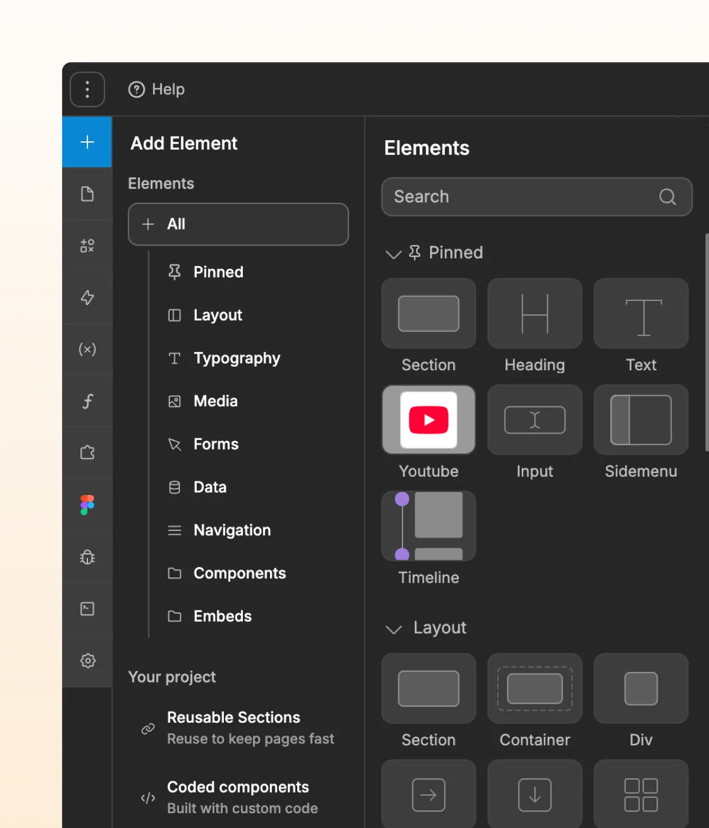Open the variables (x) sidebar icon
709x828 pixels.
[x=87, y=349]
